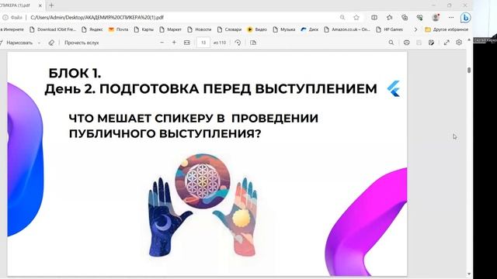Search within the PDF document

point(391,43)
